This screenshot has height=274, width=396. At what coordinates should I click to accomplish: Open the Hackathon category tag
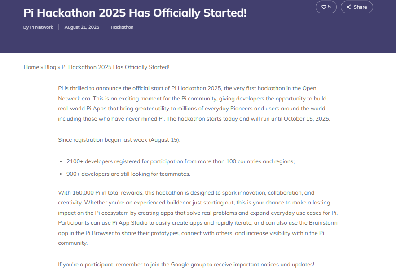point(122,27)
